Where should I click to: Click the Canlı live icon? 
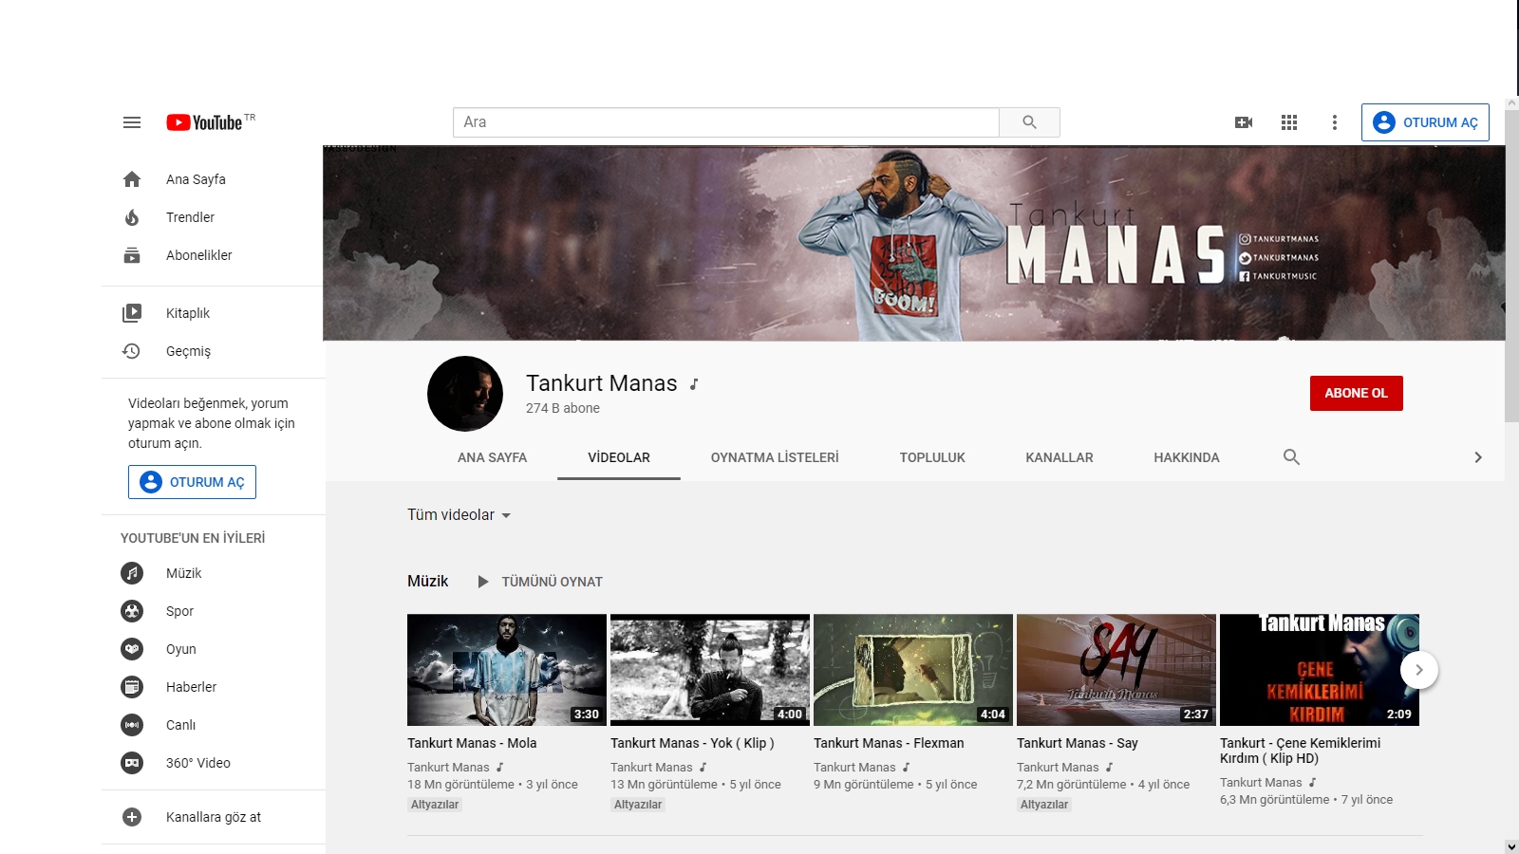(132, 725)
